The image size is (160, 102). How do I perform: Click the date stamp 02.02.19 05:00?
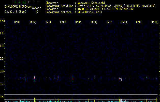16,12
